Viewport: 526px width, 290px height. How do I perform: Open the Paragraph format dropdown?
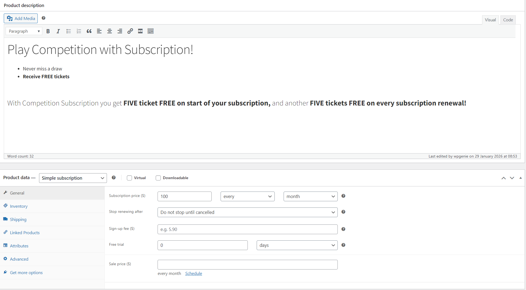point(24,31)
